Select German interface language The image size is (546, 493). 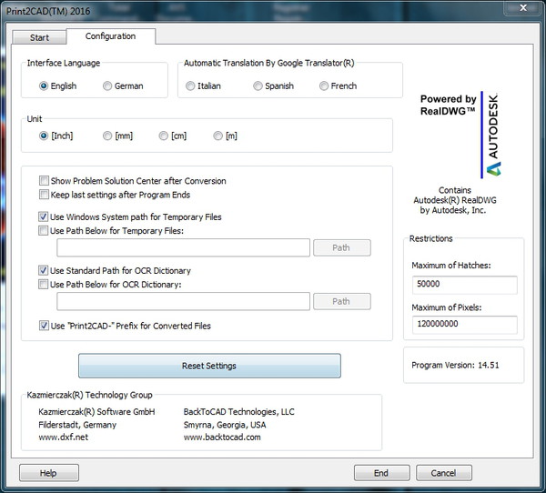click(x=123, y=86)
